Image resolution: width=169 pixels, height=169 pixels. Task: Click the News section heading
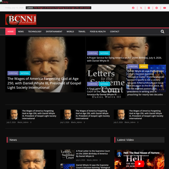(x=13, y=140)
